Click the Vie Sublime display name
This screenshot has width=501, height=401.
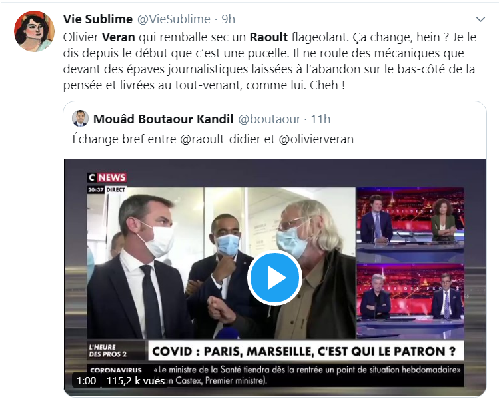[x=98, y=19]
